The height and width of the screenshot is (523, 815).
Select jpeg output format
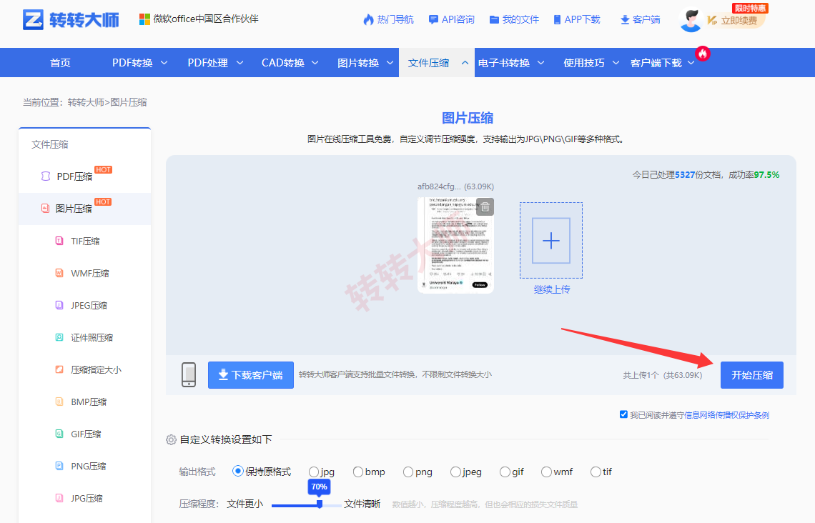[x=455, y=472]
